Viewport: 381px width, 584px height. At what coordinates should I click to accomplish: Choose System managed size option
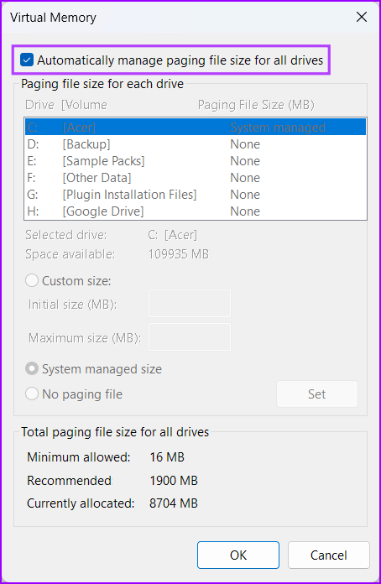[32, 368]
